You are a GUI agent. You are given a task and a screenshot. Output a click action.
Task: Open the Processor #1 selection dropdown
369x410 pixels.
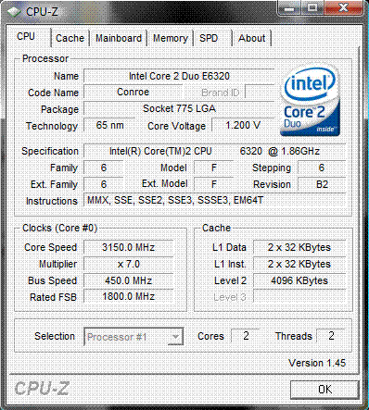pyautogui.click(x=134, y=337)
